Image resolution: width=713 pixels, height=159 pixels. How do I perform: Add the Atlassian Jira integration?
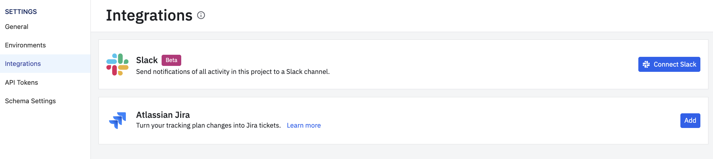point(690,121)
